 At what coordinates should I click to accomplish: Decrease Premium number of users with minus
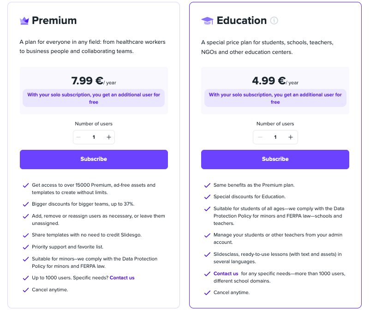pos(78,137)
